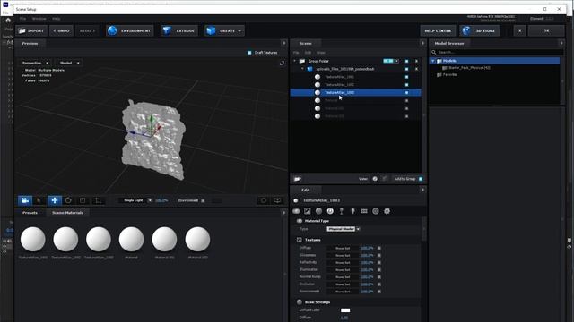This screenshot has width=574, height=322.
Task: Click the globe icon on the Environment button
Action: [x=112, y=30]
